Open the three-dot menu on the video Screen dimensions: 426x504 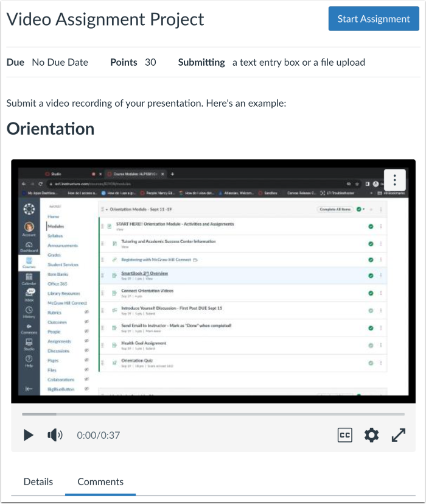(x=394, y=180)
